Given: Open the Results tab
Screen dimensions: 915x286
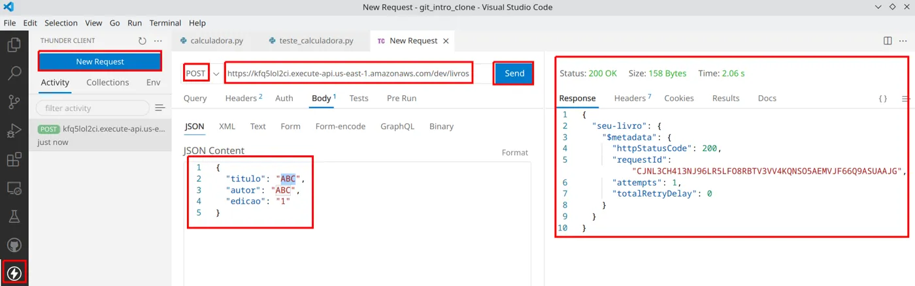Looking at the screenshot, I should 725,99.
